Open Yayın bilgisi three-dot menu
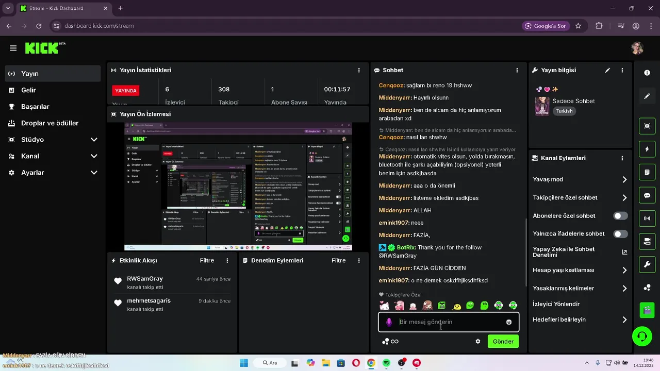The image size is (660, 371). coord(622,70)
